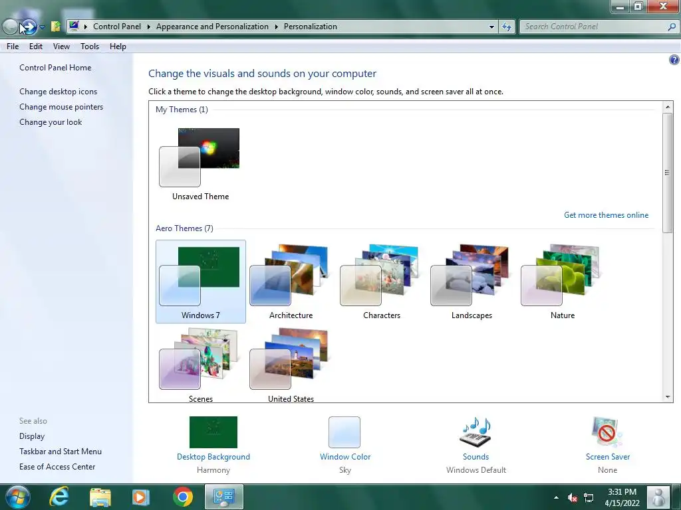Open the address bar history dropdown
The image size is (681, 510).
tap(491, 27)
